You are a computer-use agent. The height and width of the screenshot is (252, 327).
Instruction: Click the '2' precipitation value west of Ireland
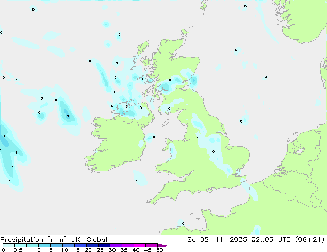(68, 116)
